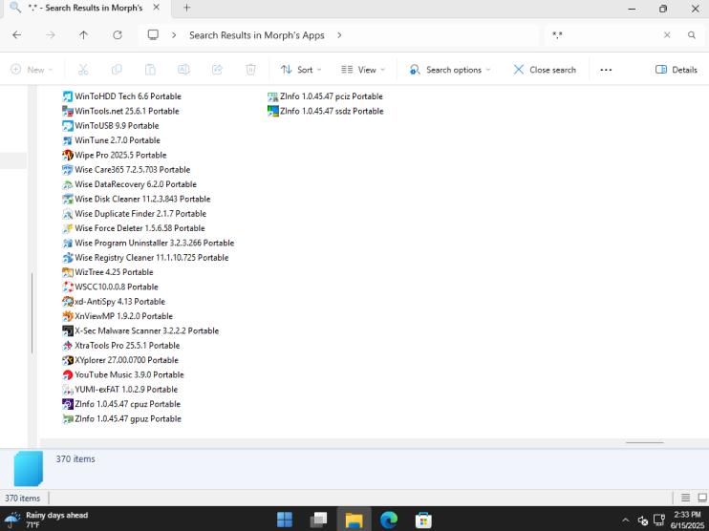709x531 pixels.
Task: Click the WizTree 4.25 Portable icon
Action: coord(68,272)
